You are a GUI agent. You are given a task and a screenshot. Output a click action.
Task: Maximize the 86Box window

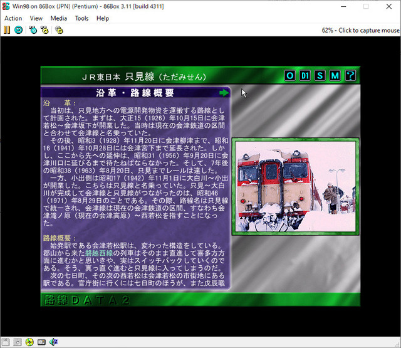366,6
